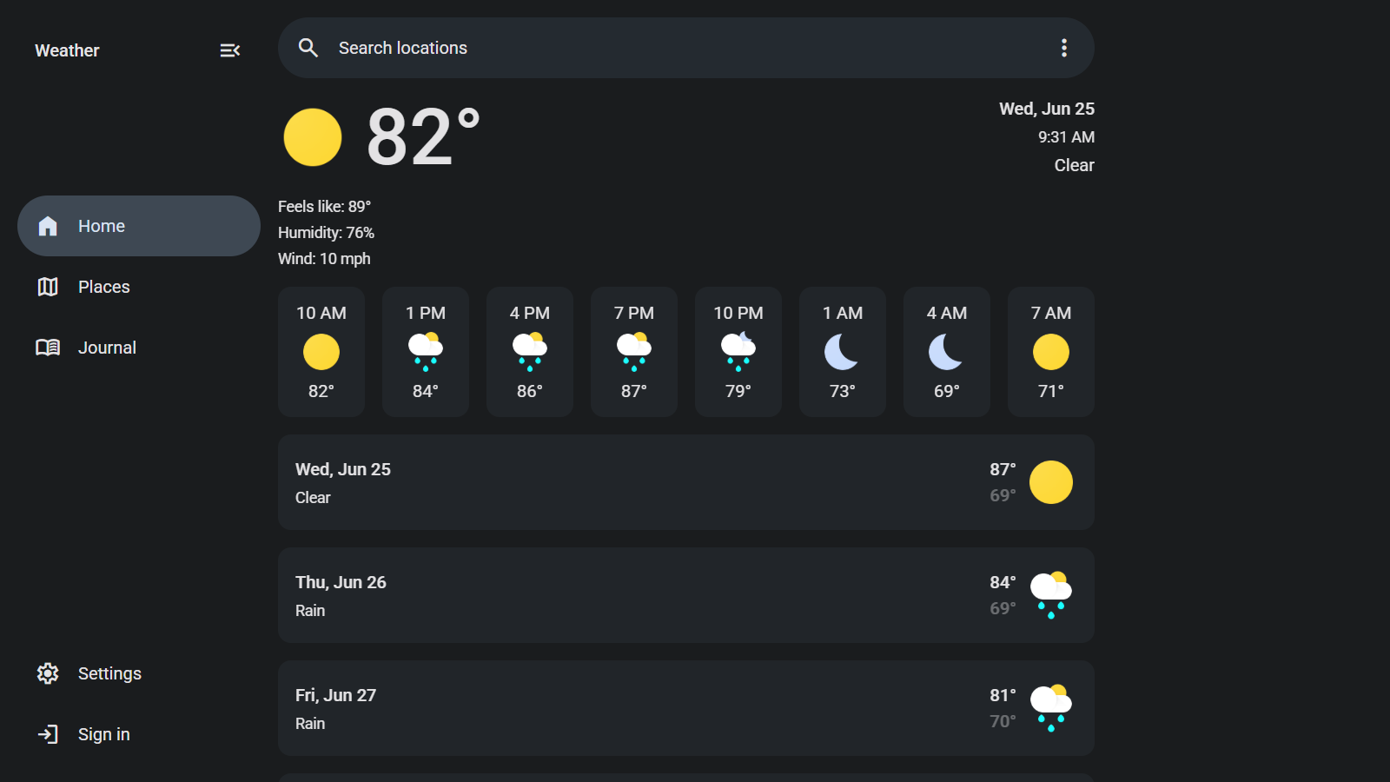This screenshot has height=782, width=1390.
Task: Open the Fri, Jun 27 daily forecast row
Action: tap(686, 708)
